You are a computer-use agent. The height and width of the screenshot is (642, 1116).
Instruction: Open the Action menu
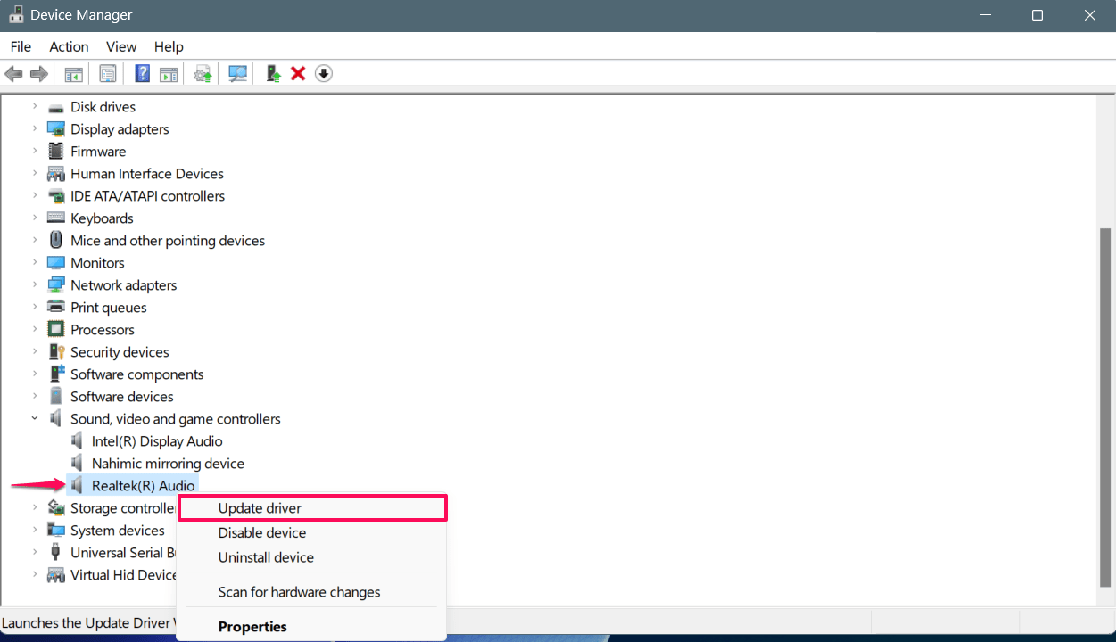pos(69,46)
